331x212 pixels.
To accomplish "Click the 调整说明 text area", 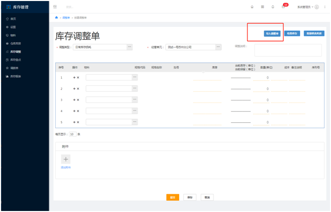I will point(288,50).
